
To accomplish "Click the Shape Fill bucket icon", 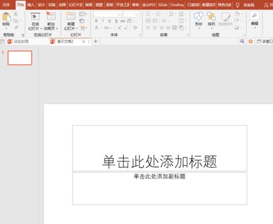I will click(237, 14).
